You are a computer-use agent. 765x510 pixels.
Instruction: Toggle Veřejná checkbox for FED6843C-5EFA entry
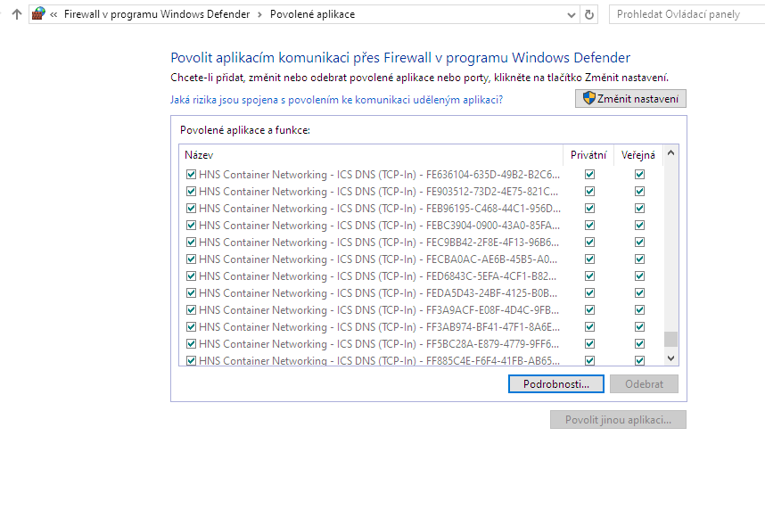point(639,276)
